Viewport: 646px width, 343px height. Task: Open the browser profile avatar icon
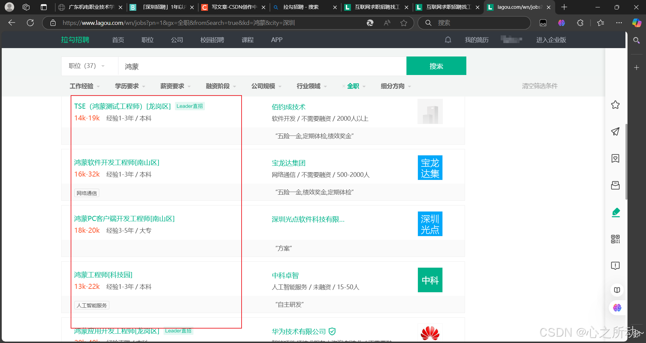9,7
